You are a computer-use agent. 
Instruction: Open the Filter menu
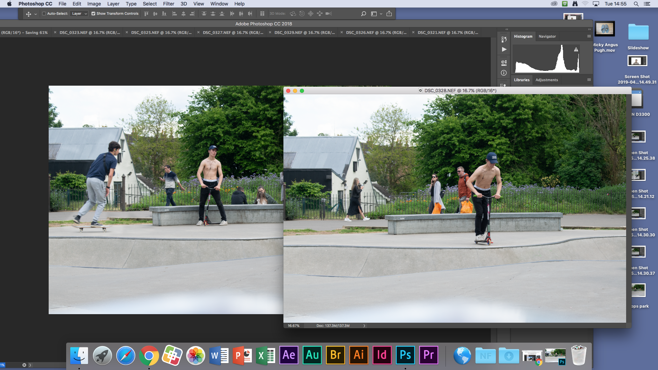pos(168,4)
